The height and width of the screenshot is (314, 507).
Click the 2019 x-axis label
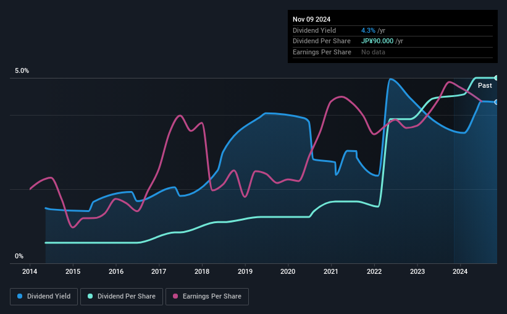(x=245, y=271)
